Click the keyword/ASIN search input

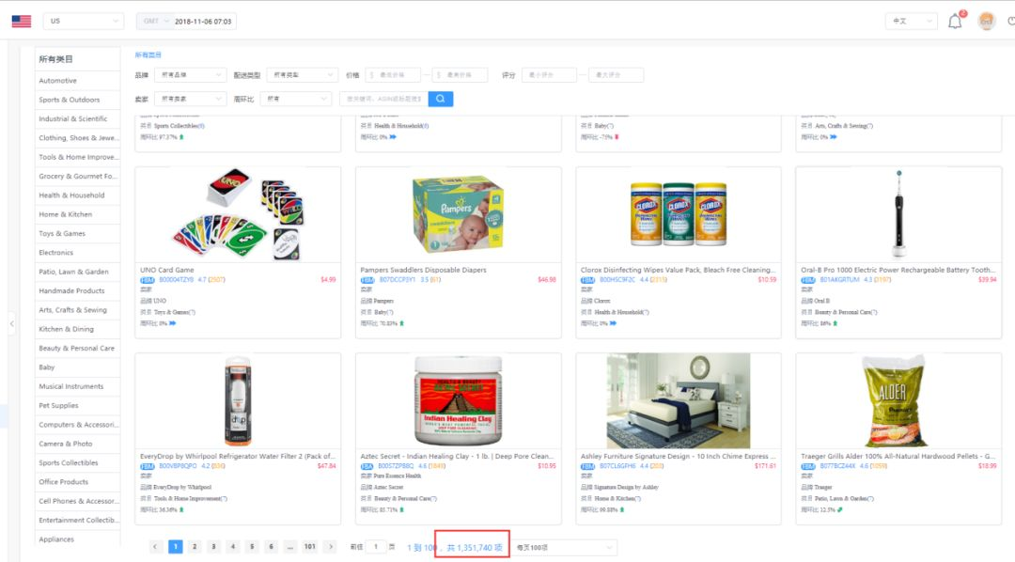click(383, 99)
